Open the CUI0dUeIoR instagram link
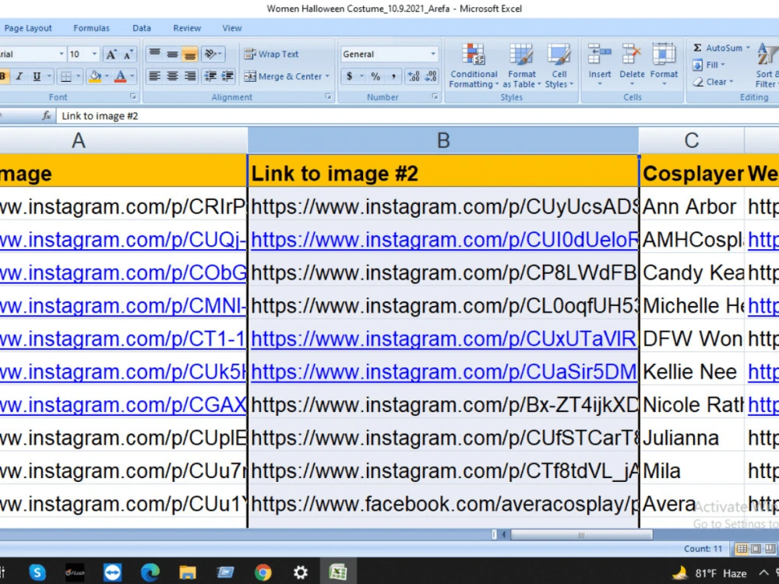This screenshot has width=779, height=584. [444, 240]
